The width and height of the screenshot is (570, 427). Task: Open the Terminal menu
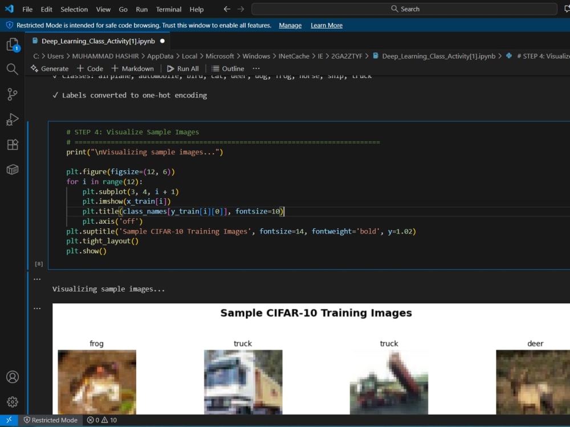tap(169, 10)
